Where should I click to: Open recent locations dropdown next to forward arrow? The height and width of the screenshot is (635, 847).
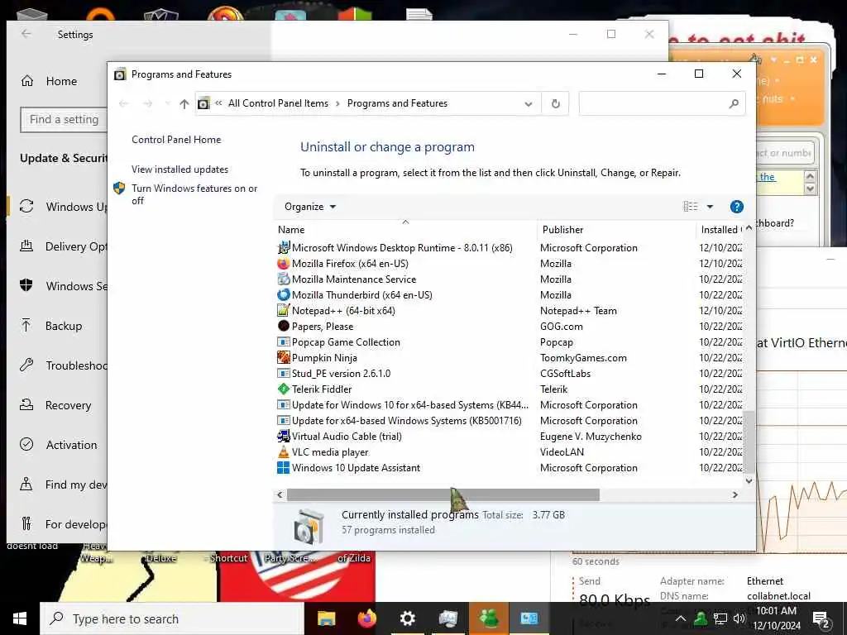pyautogui.click(x=167, y=103)
